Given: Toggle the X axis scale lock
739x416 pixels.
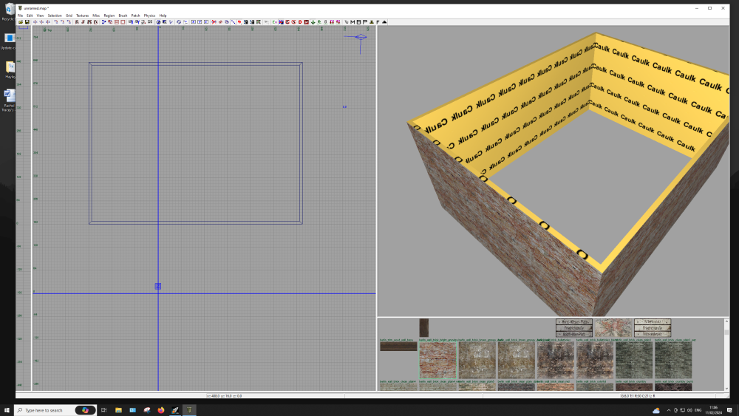Looking at the screenshot, I should 193,21.
